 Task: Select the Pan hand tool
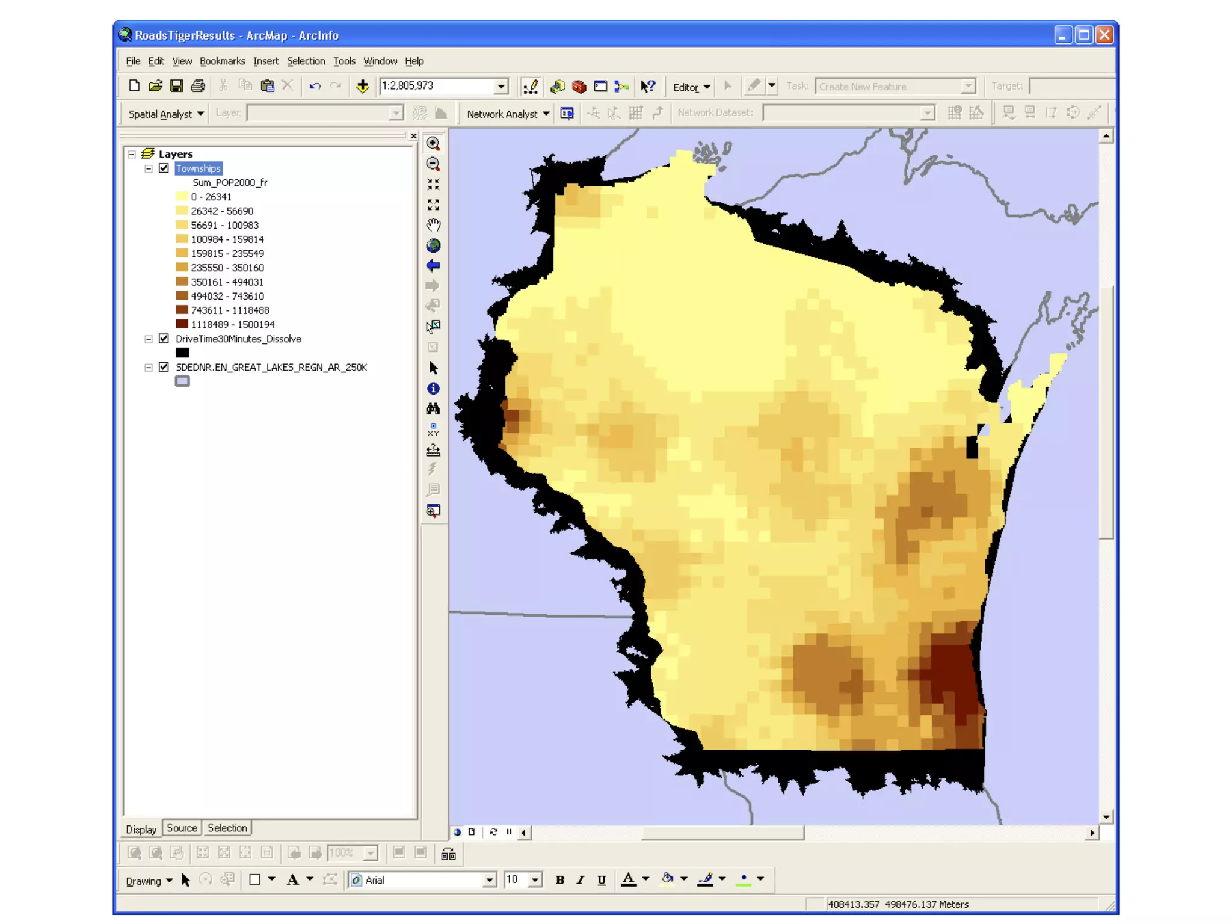[433, 225]
